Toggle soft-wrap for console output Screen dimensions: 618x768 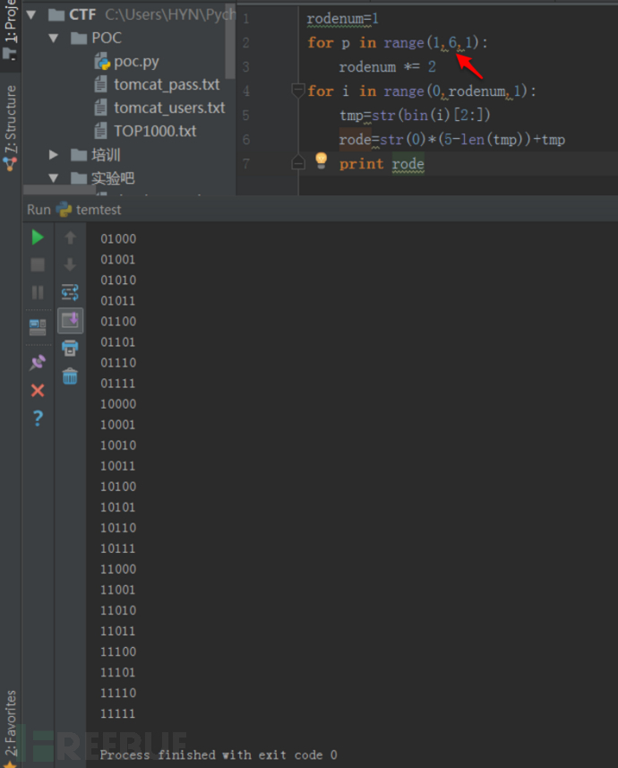[x=70, y=292]
